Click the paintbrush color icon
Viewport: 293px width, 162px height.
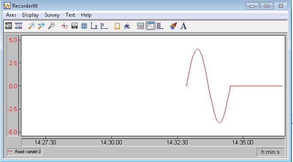173,26
